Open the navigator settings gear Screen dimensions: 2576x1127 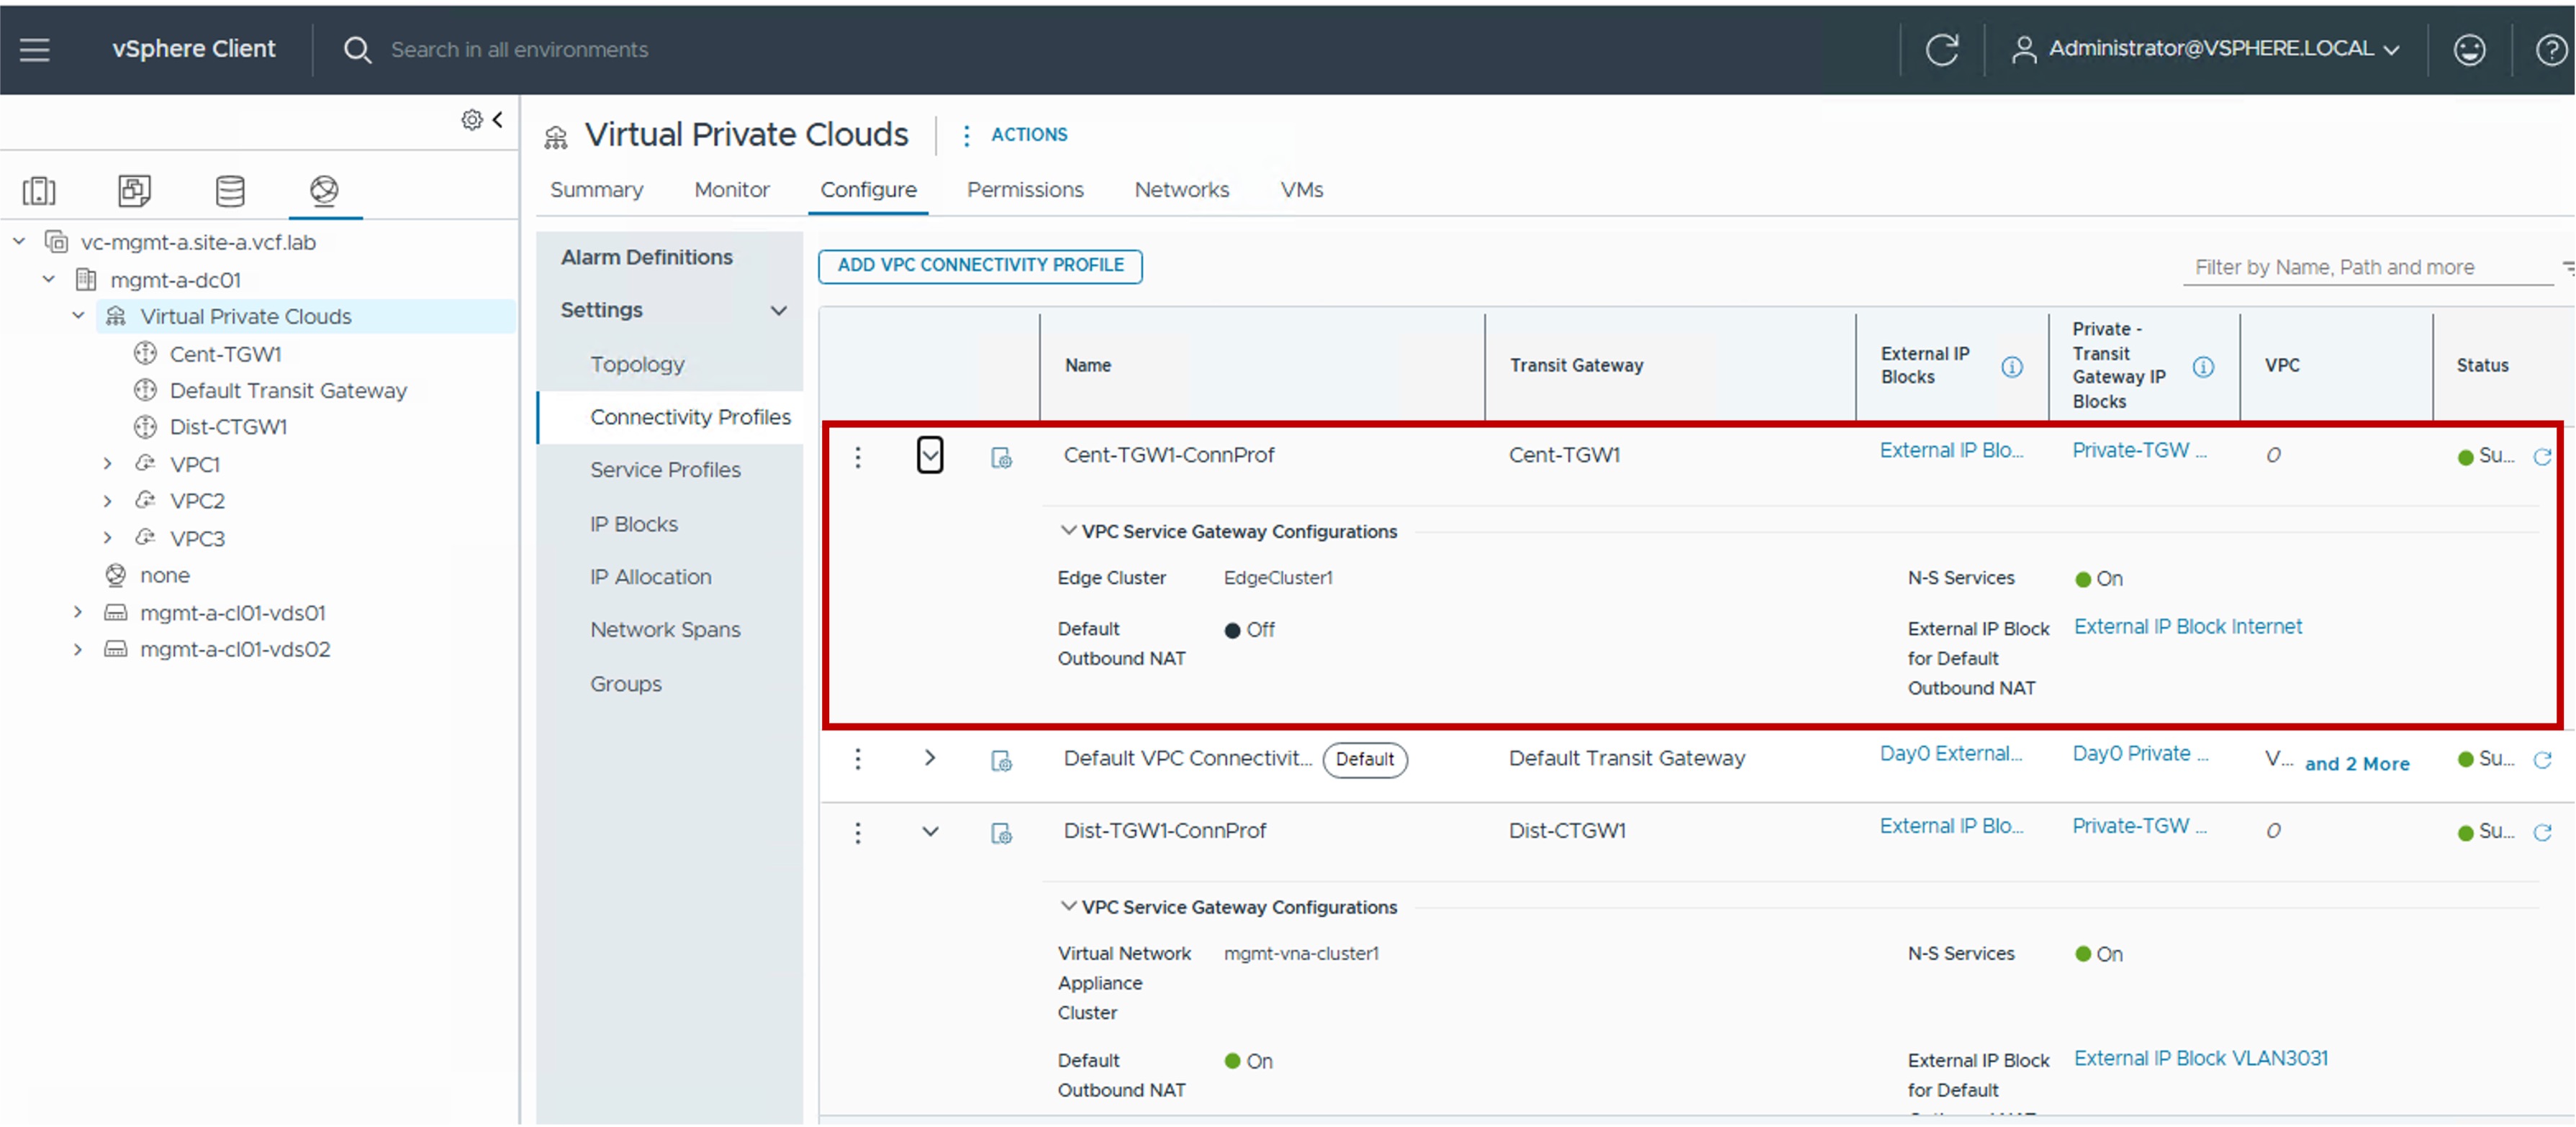pos(471,120)
